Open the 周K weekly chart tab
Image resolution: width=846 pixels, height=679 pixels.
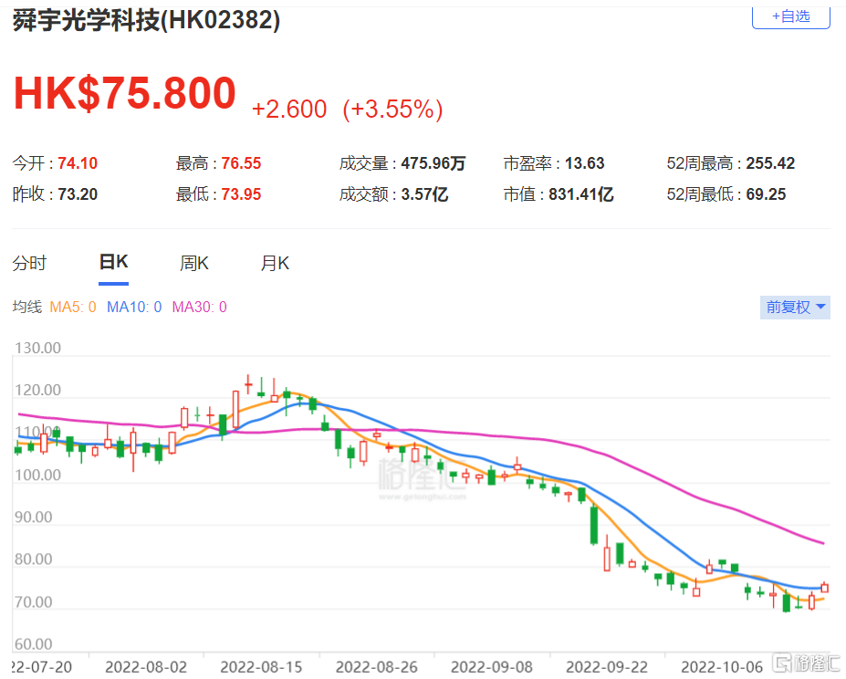tap(194, 264)
